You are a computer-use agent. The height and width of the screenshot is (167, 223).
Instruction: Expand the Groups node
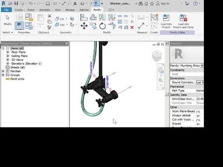tap(3, 75)
